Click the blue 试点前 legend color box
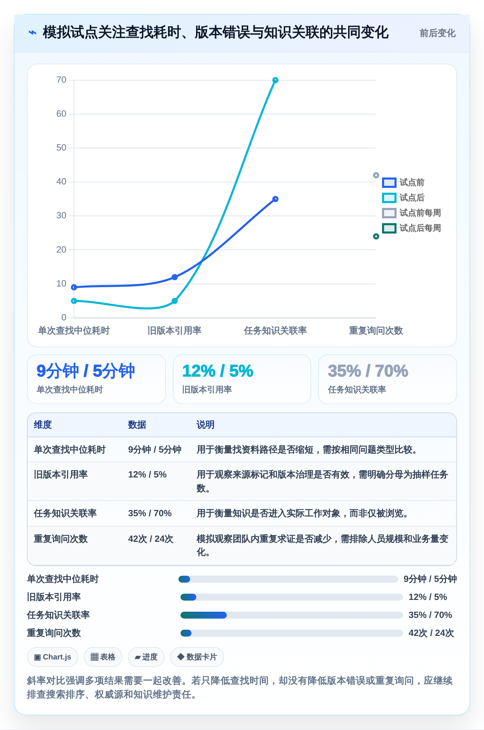Image resolution: width=484 pixels, height=730 pixels. pyautogui.click(x=389, y=182)
